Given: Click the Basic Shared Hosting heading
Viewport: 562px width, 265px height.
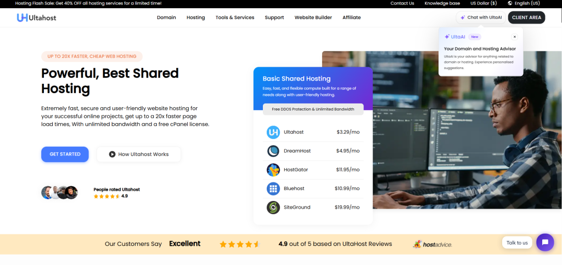Looking at the screenshot, I should [296, 79].
